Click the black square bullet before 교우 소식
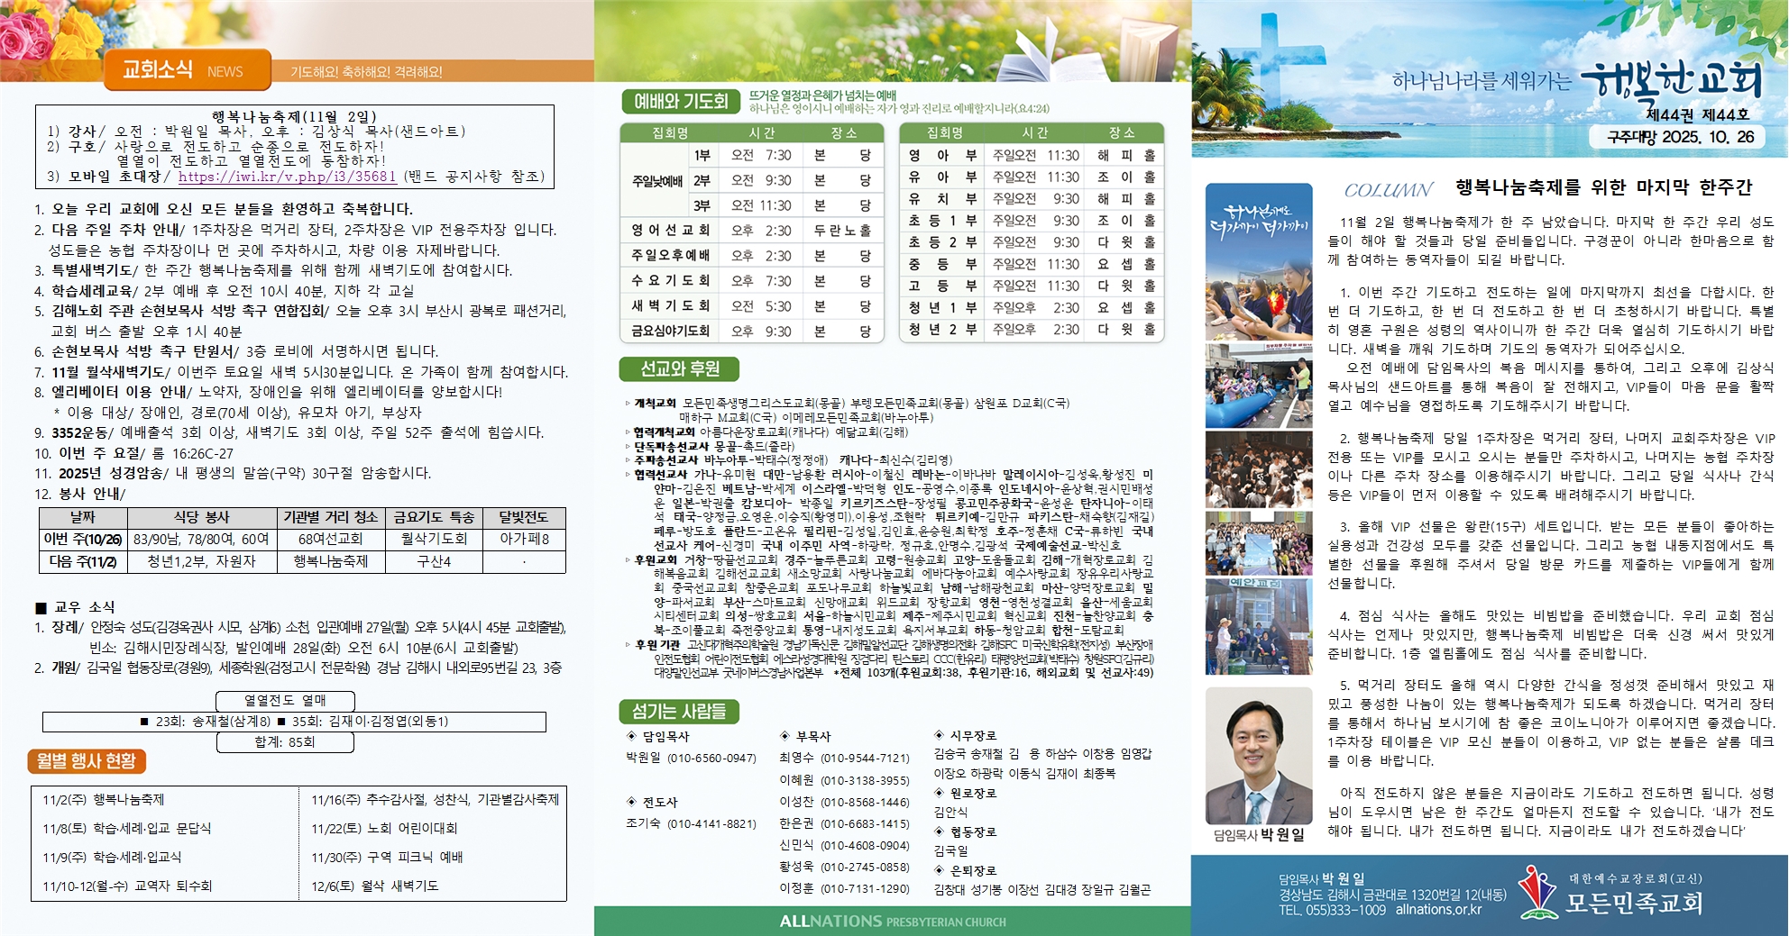Image resolution: width=1789 pixels, height=936 pixels. point(40,607)
